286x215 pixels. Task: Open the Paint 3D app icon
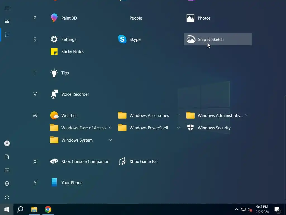click(54, 18)
